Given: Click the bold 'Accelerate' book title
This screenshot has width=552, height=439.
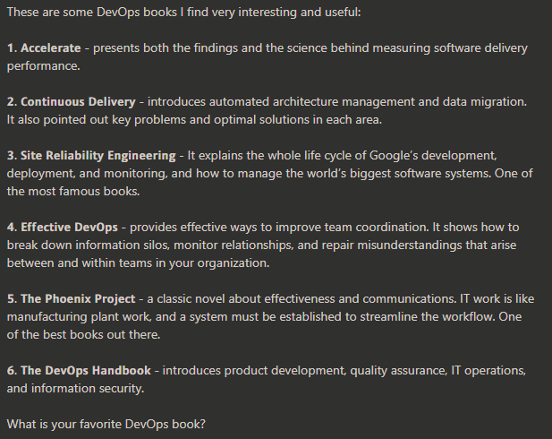Looking at the screenshot, I should pos(52,48).
